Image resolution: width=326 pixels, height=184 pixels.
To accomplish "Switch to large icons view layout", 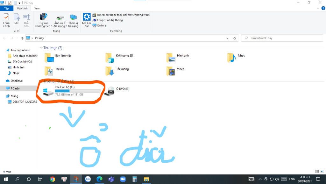I will tap(322, 172).
